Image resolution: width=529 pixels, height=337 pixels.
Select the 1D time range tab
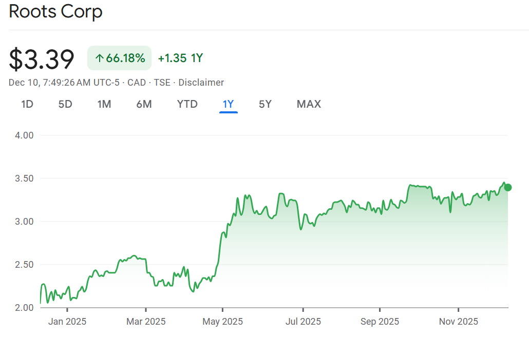tap(27, 104)
